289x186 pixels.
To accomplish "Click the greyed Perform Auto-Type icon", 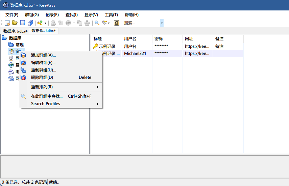I will [x=87, y=23].
